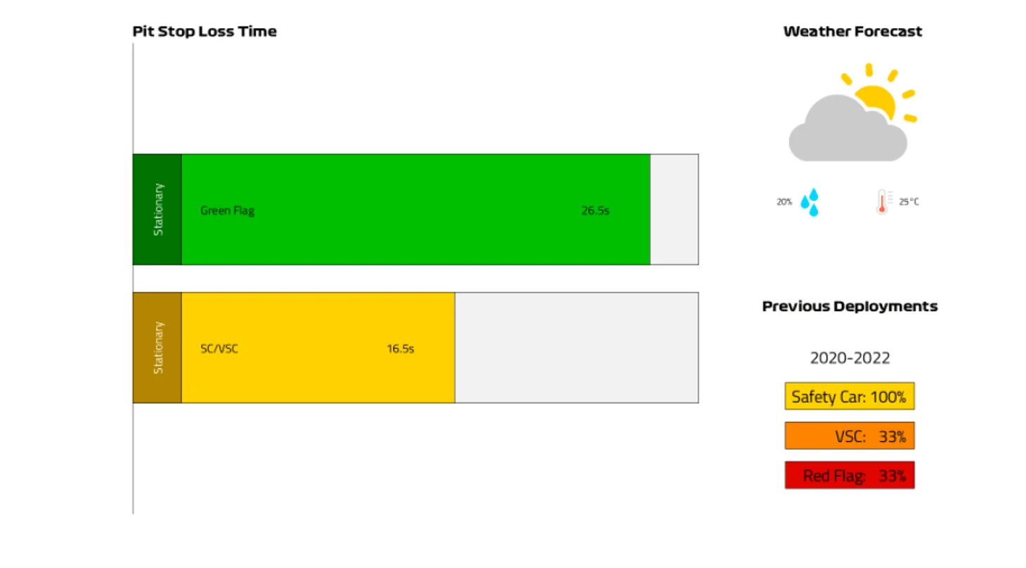Viewport: 1026px width, 568px height.
Task: Click the Pit Stop Loss Time heading
Action: [204, 32]
